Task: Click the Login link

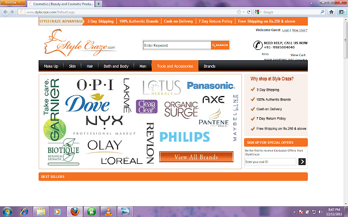Action: click(x=285, y=30)
